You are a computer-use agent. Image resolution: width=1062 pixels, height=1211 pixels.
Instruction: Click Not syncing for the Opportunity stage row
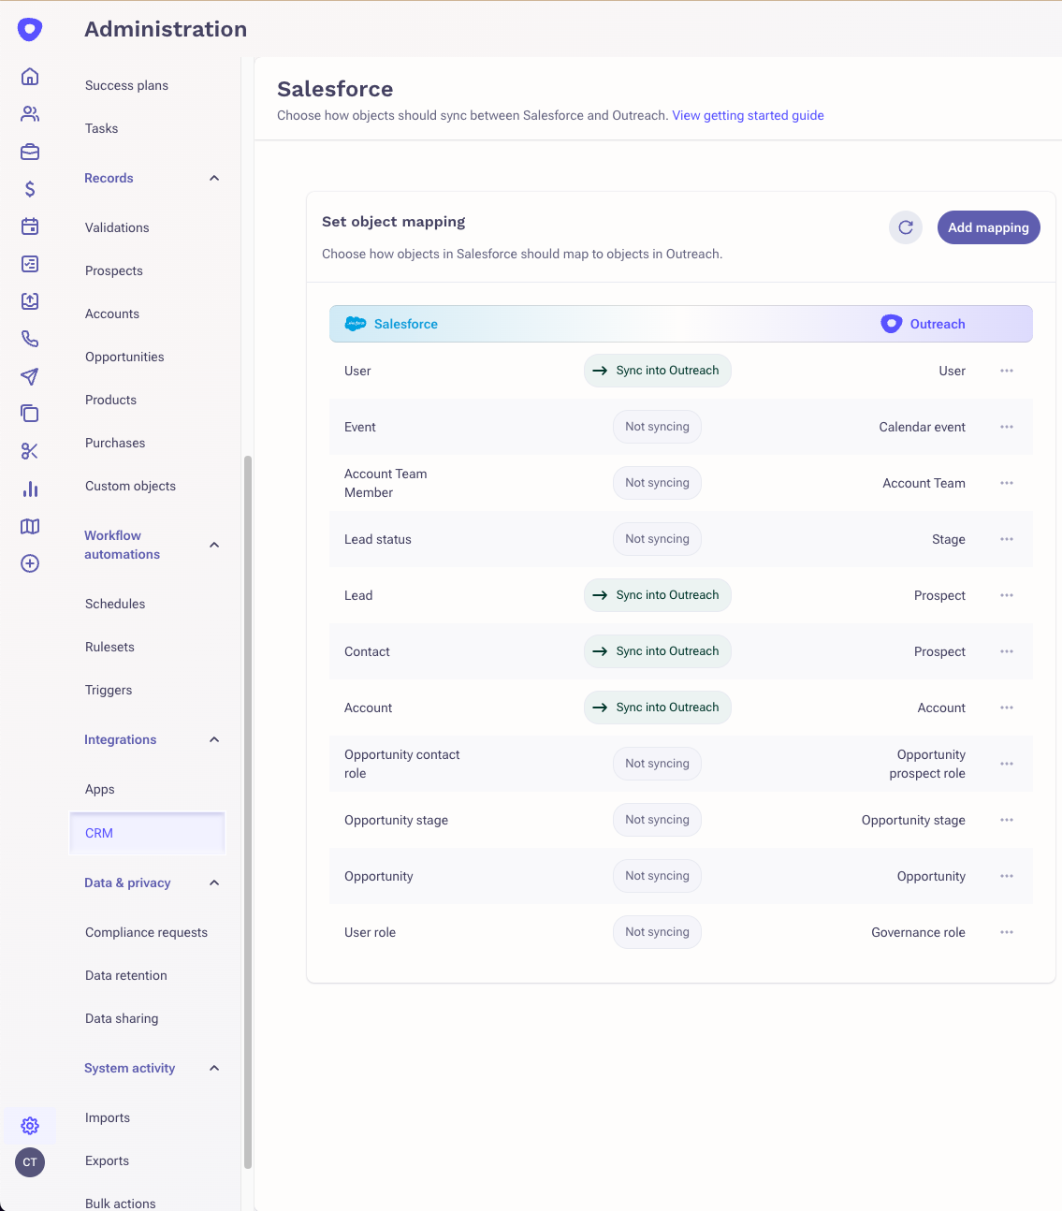point(657,820)
